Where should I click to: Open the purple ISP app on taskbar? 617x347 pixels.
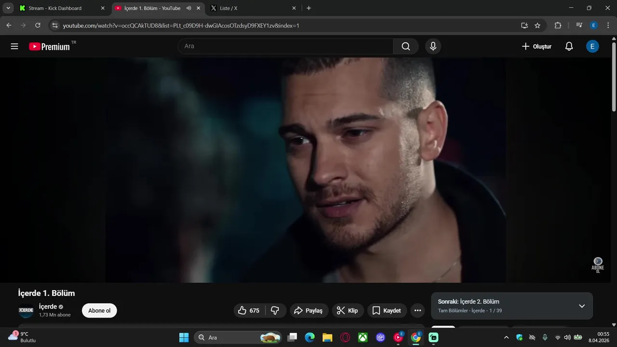click(x=380, y=337)
